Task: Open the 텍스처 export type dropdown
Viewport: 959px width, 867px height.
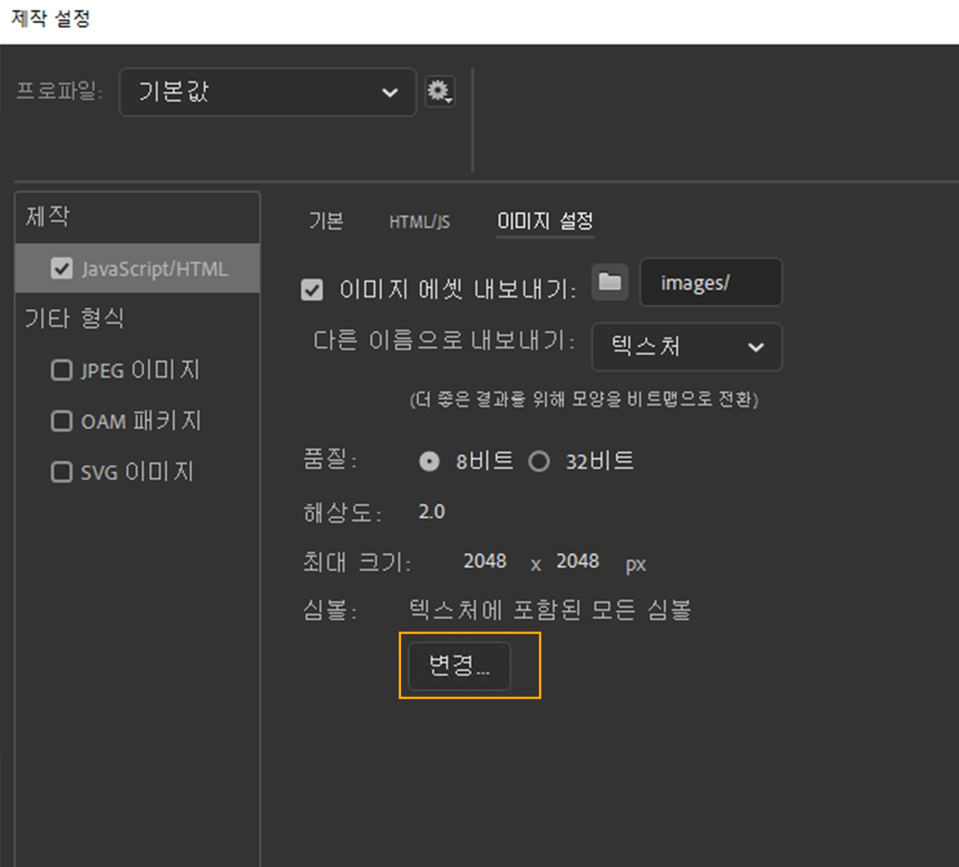Action: (686, 348)
